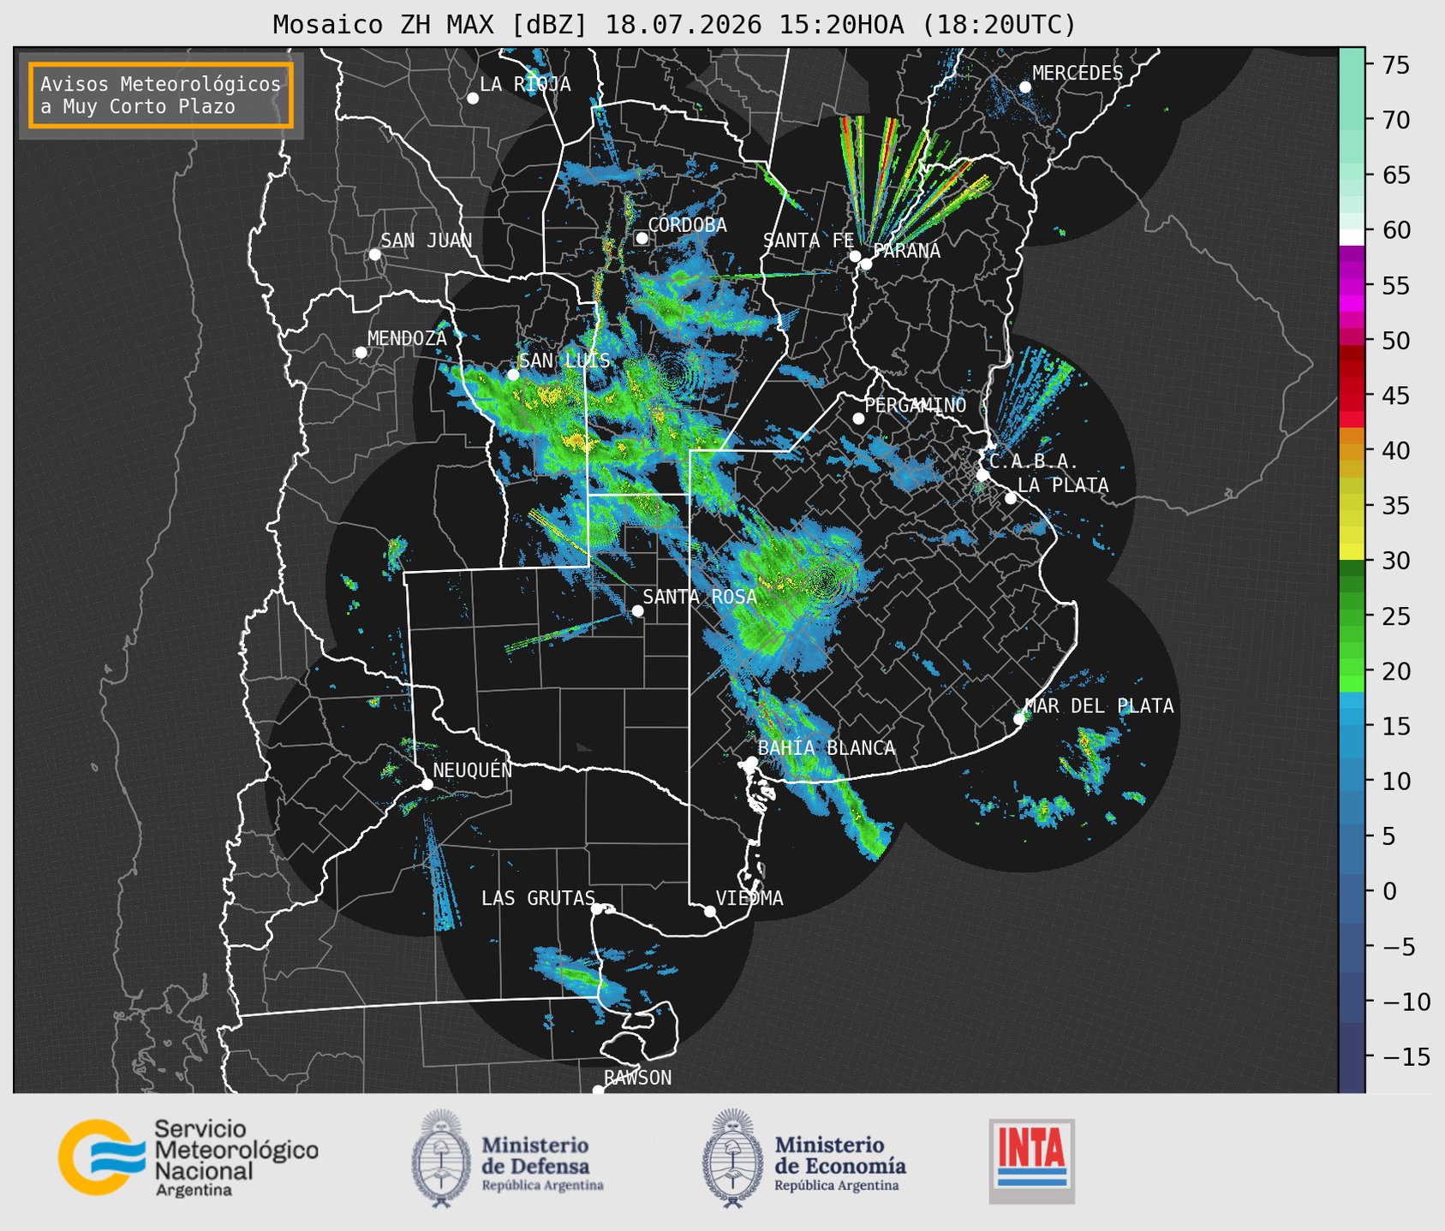Click the INTA logo
Viewport: 1445px width, 1231px height.
[x=1031, y=1161]
